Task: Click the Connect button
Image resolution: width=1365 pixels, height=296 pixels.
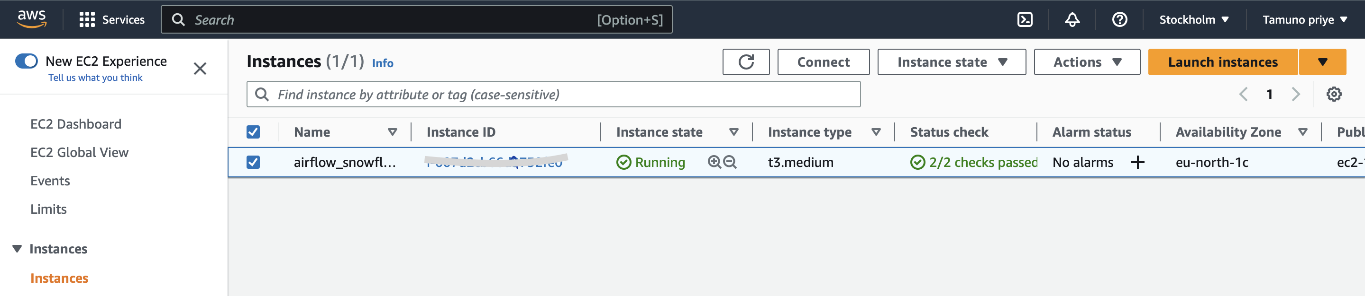Action: tap(823, 62)
